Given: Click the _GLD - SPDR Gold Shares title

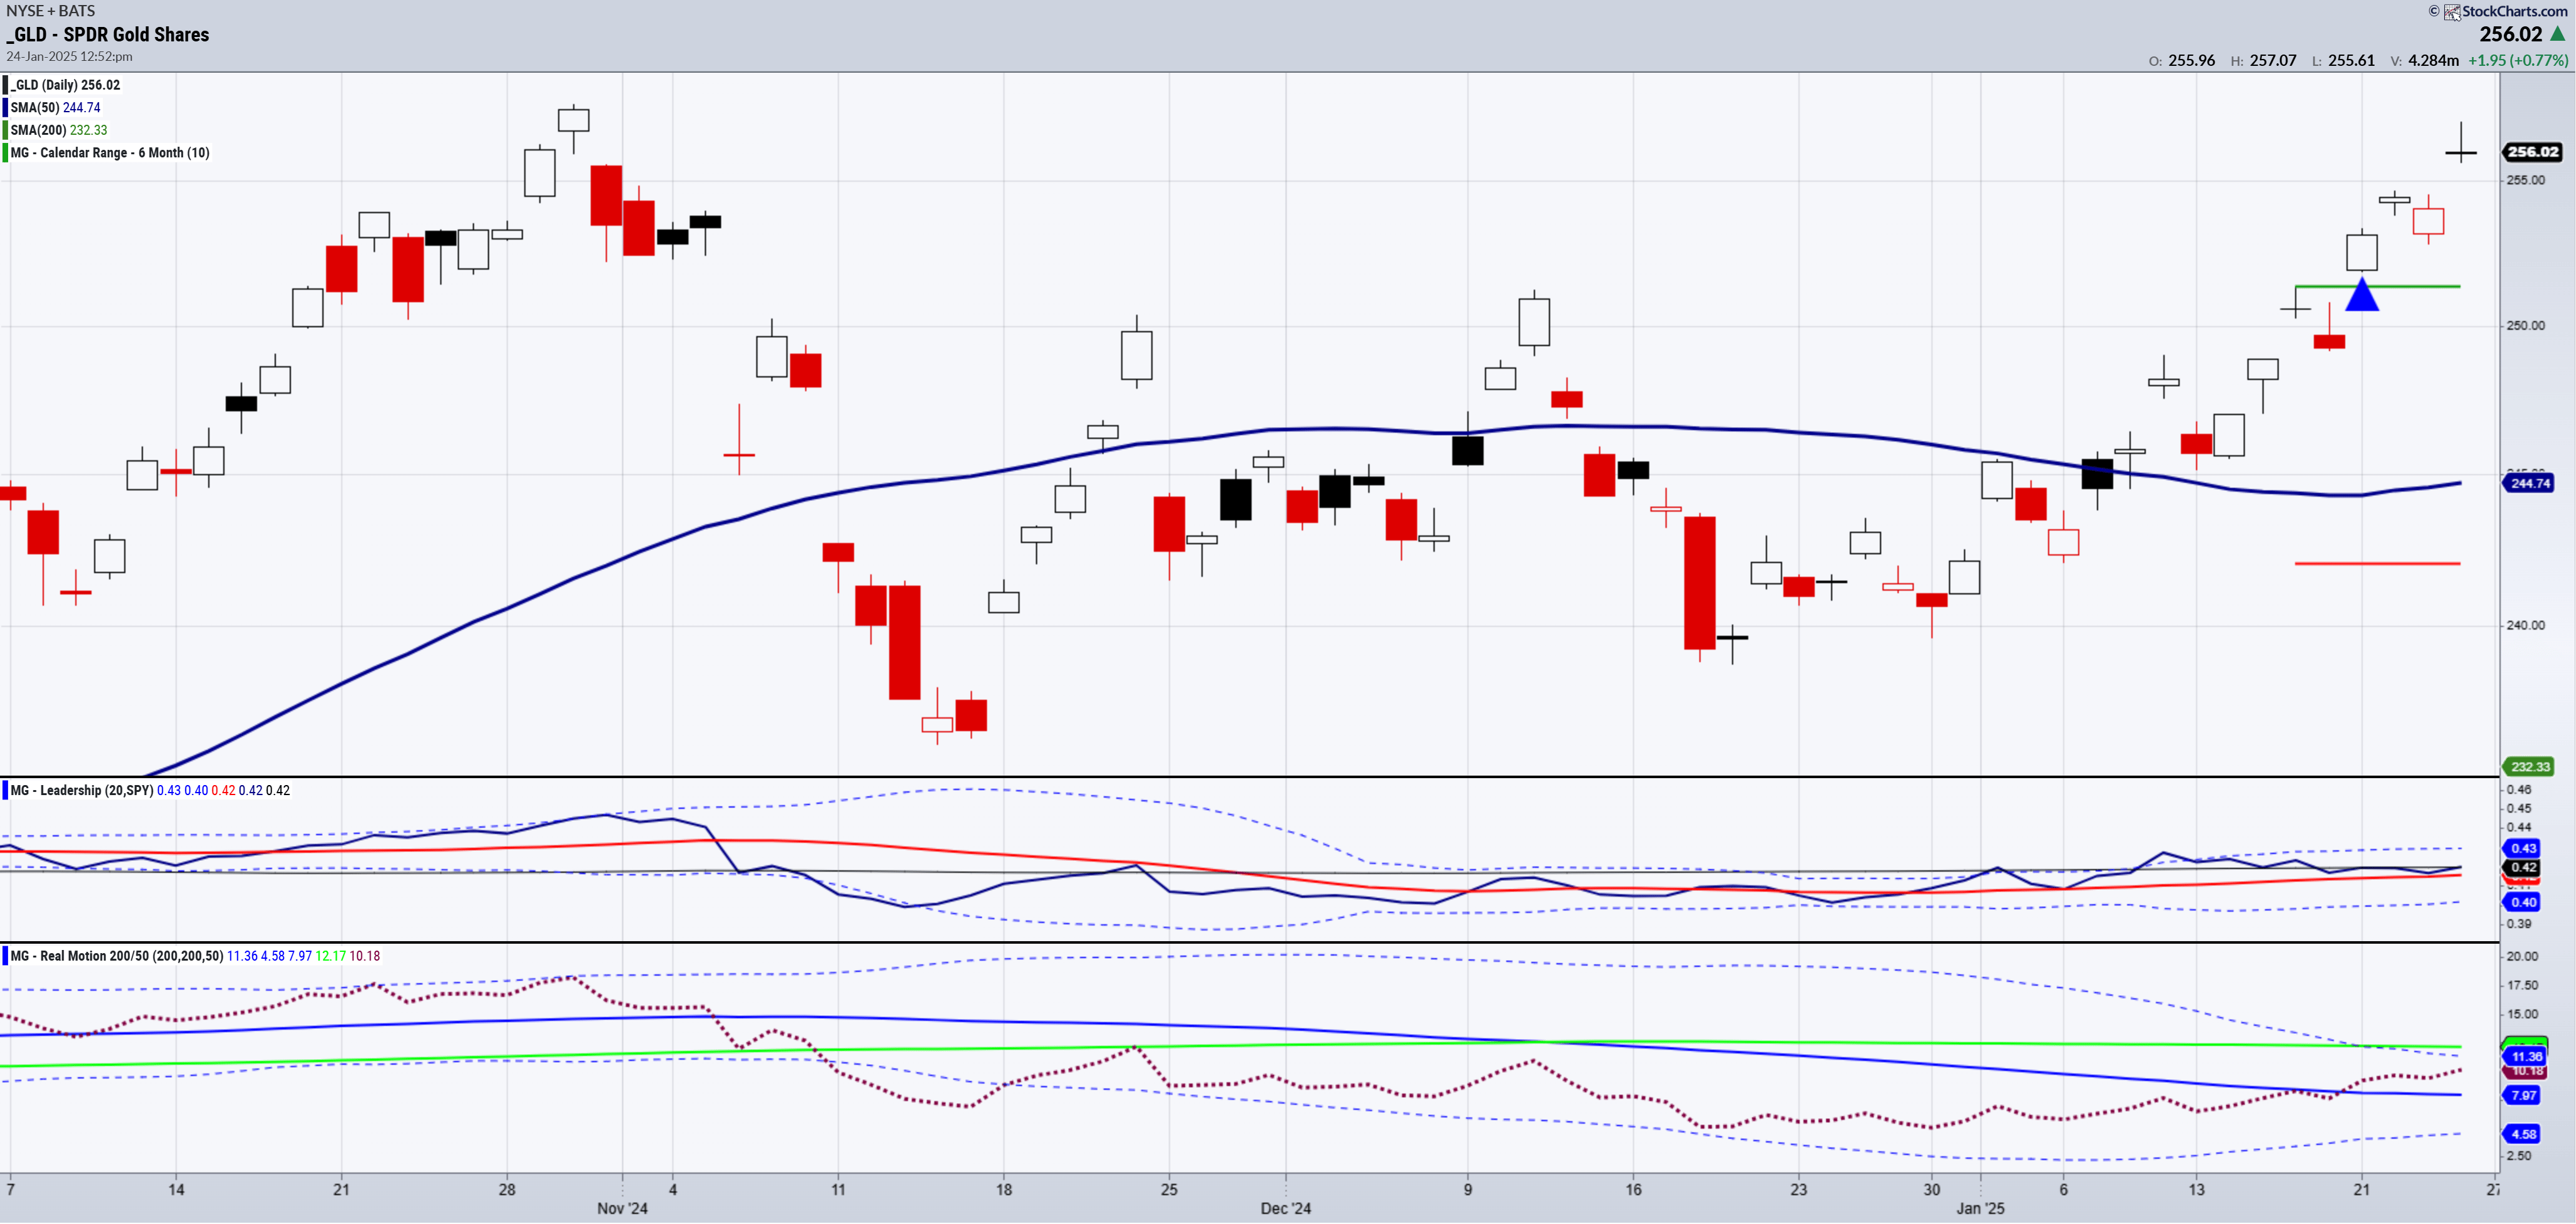Looking at the screenshot, I should pyautogui.click(x=108, y=34).
